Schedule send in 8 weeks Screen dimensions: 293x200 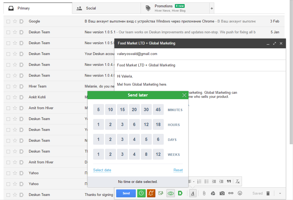[146, 154]
